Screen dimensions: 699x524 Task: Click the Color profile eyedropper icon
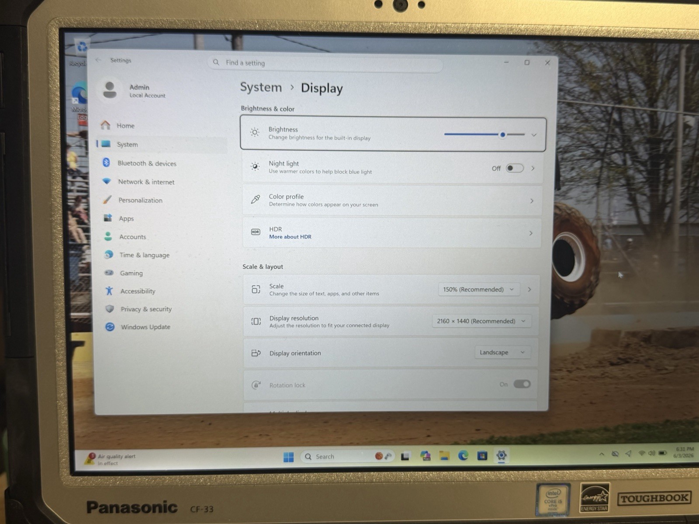(x=256, y=199)
